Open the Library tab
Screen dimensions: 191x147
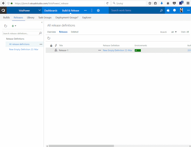tap(30, 18)
